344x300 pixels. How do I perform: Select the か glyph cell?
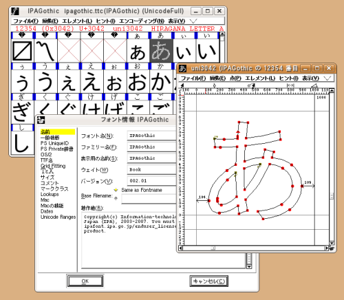coord(161,81)
